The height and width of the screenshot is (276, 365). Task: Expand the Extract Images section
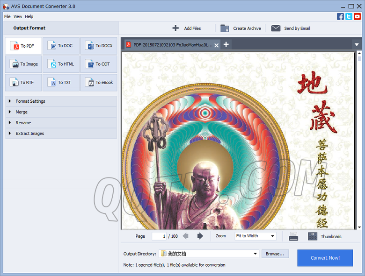click(x=29, y=134)
